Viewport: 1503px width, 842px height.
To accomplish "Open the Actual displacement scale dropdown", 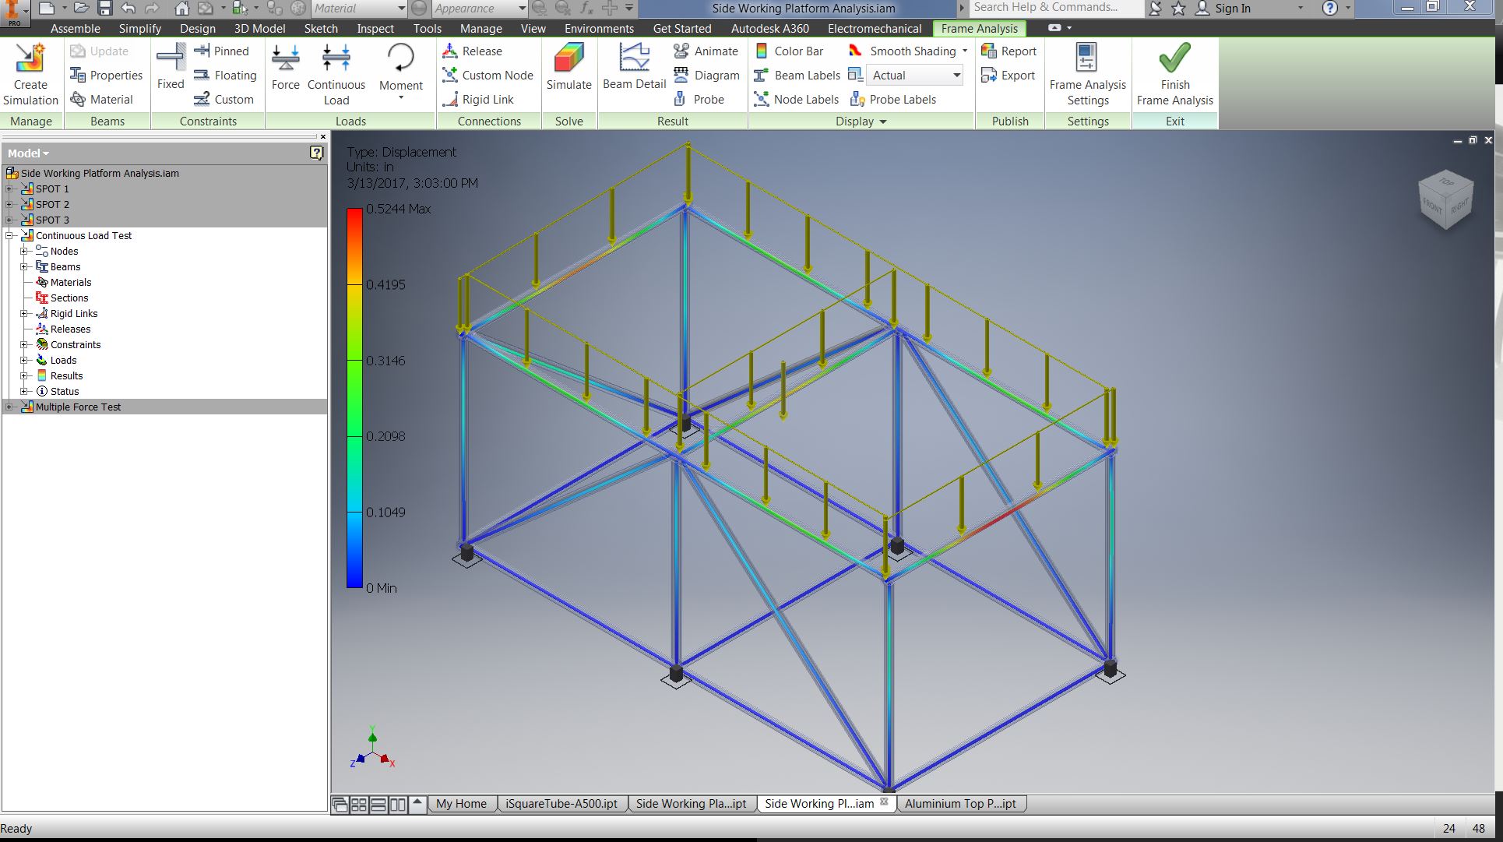I will (956, 76).
